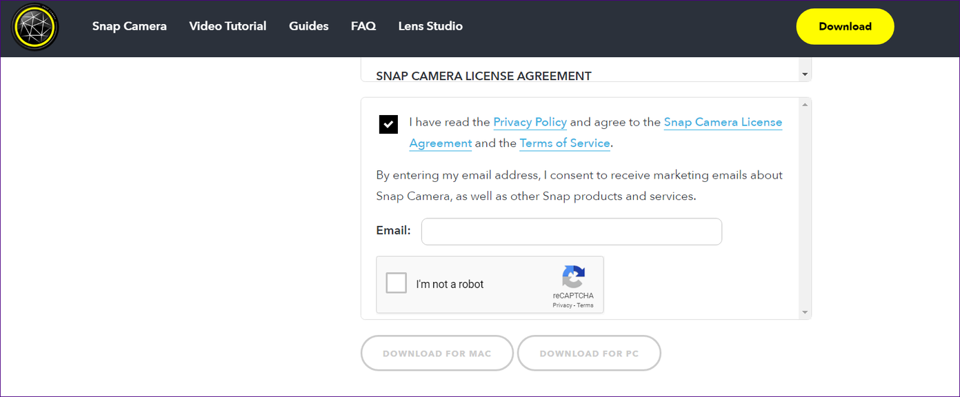The width and height of the screenshot is (960, 397).
Task: Click reCAPTCHA Privacy link
Action: (x=562, y=305)
